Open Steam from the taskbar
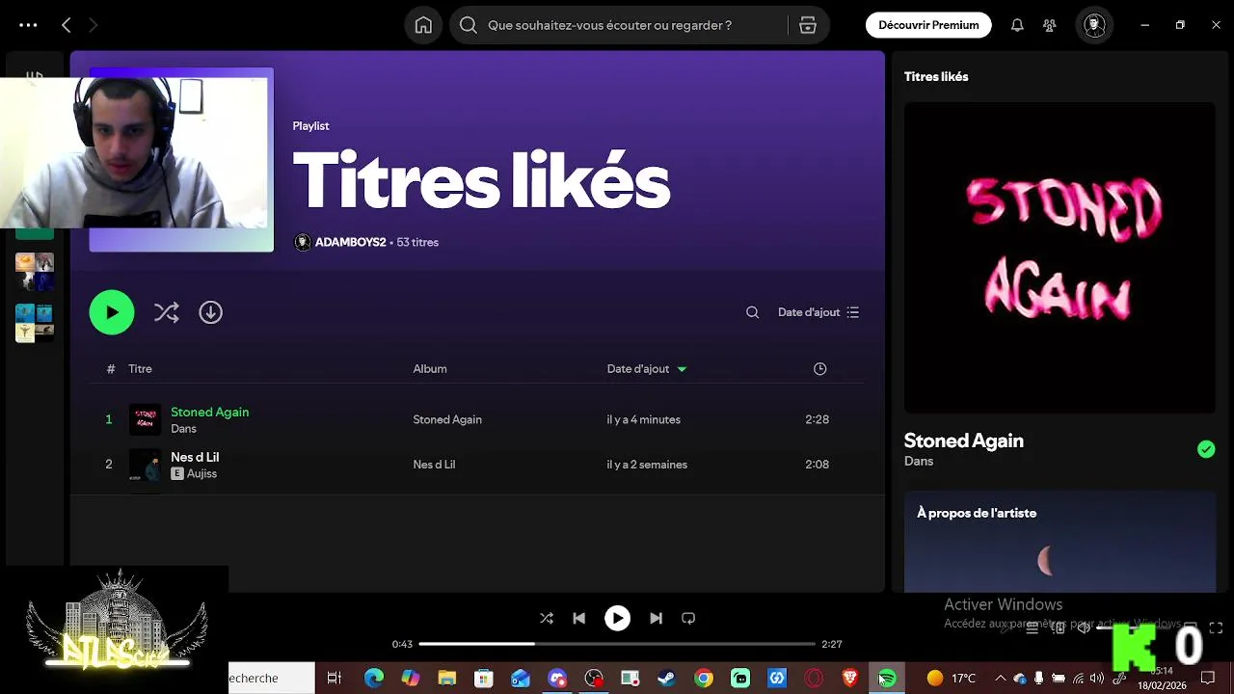 click(x=666, y=679)
